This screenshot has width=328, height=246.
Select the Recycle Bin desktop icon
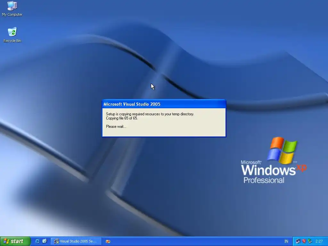click(x=12, y=35)
